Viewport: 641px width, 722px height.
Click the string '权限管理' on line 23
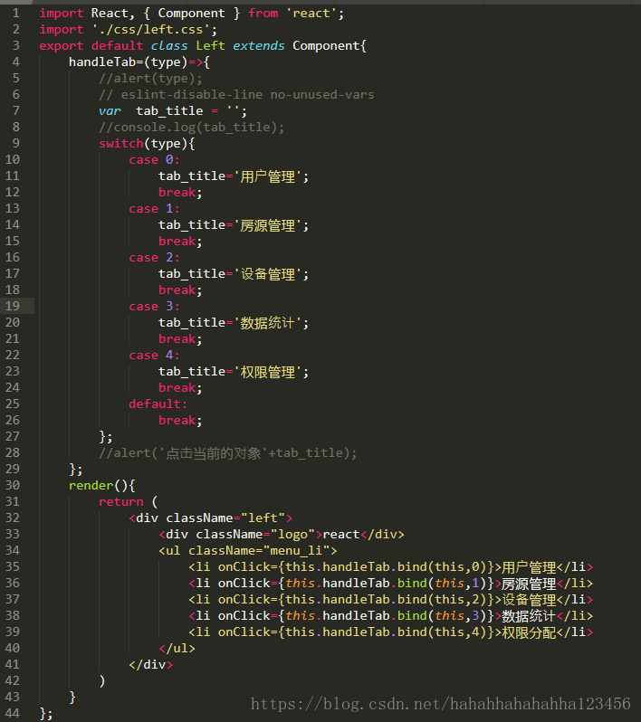tap(268, 371)
